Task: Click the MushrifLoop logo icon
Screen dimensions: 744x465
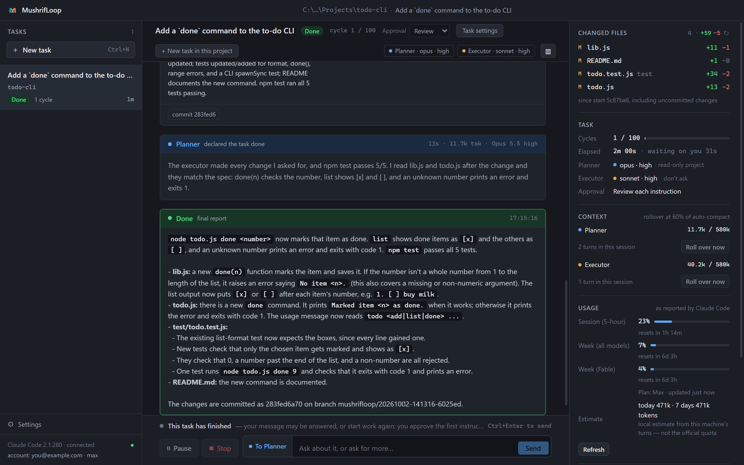Action: (12, 10)
